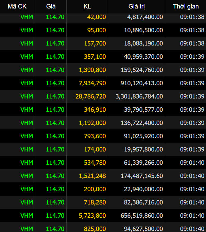
Task: Select the value cell 174,487,145.60
Action: (142, 176)
